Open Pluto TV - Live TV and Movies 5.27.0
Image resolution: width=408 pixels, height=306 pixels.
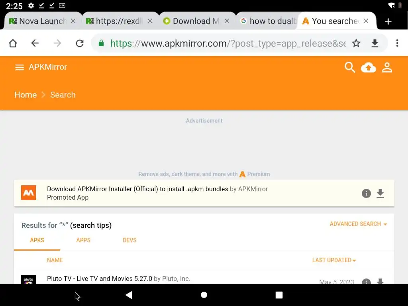coord(99,279)
